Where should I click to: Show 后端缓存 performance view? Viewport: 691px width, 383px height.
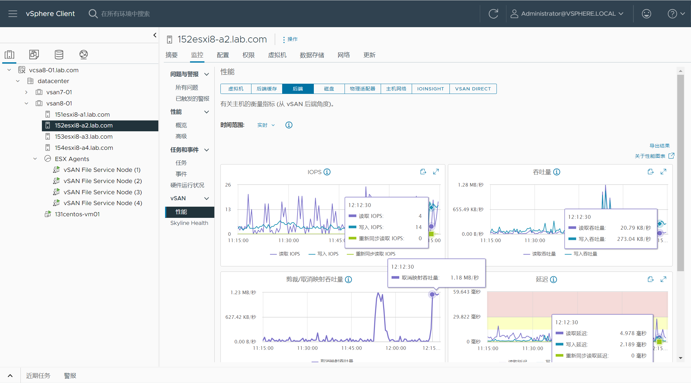point(267,89)
